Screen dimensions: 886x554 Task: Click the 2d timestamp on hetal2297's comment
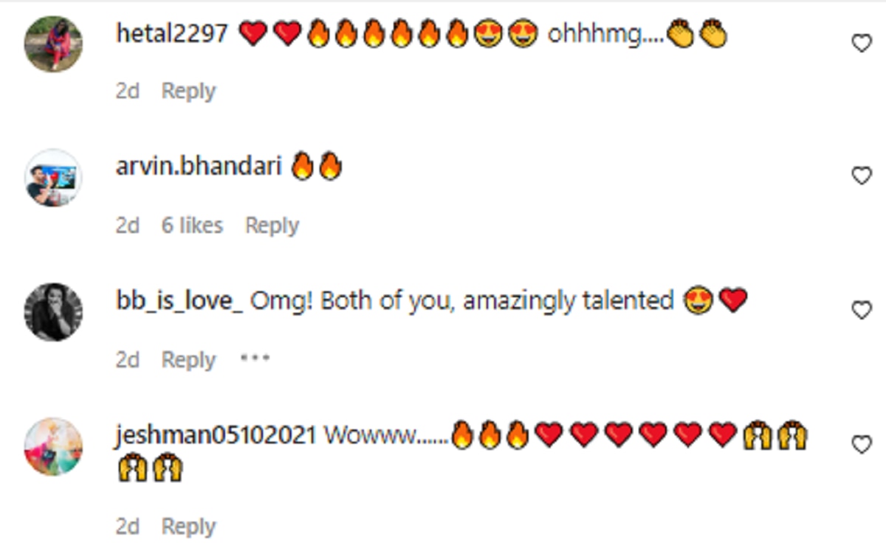point(128,91)
